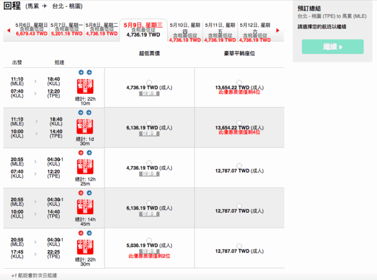
Task: Open the 5月12日 date tab
Action: [256, 31]
